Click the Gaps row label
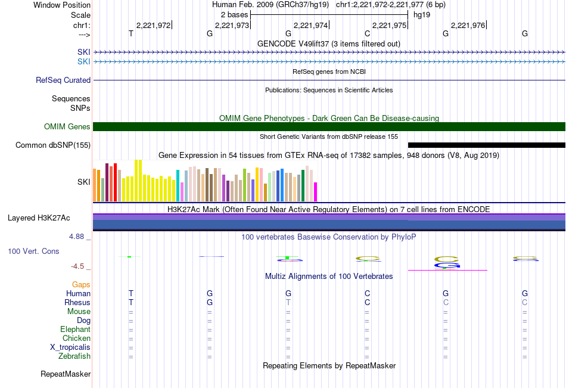 click(81, 285)
